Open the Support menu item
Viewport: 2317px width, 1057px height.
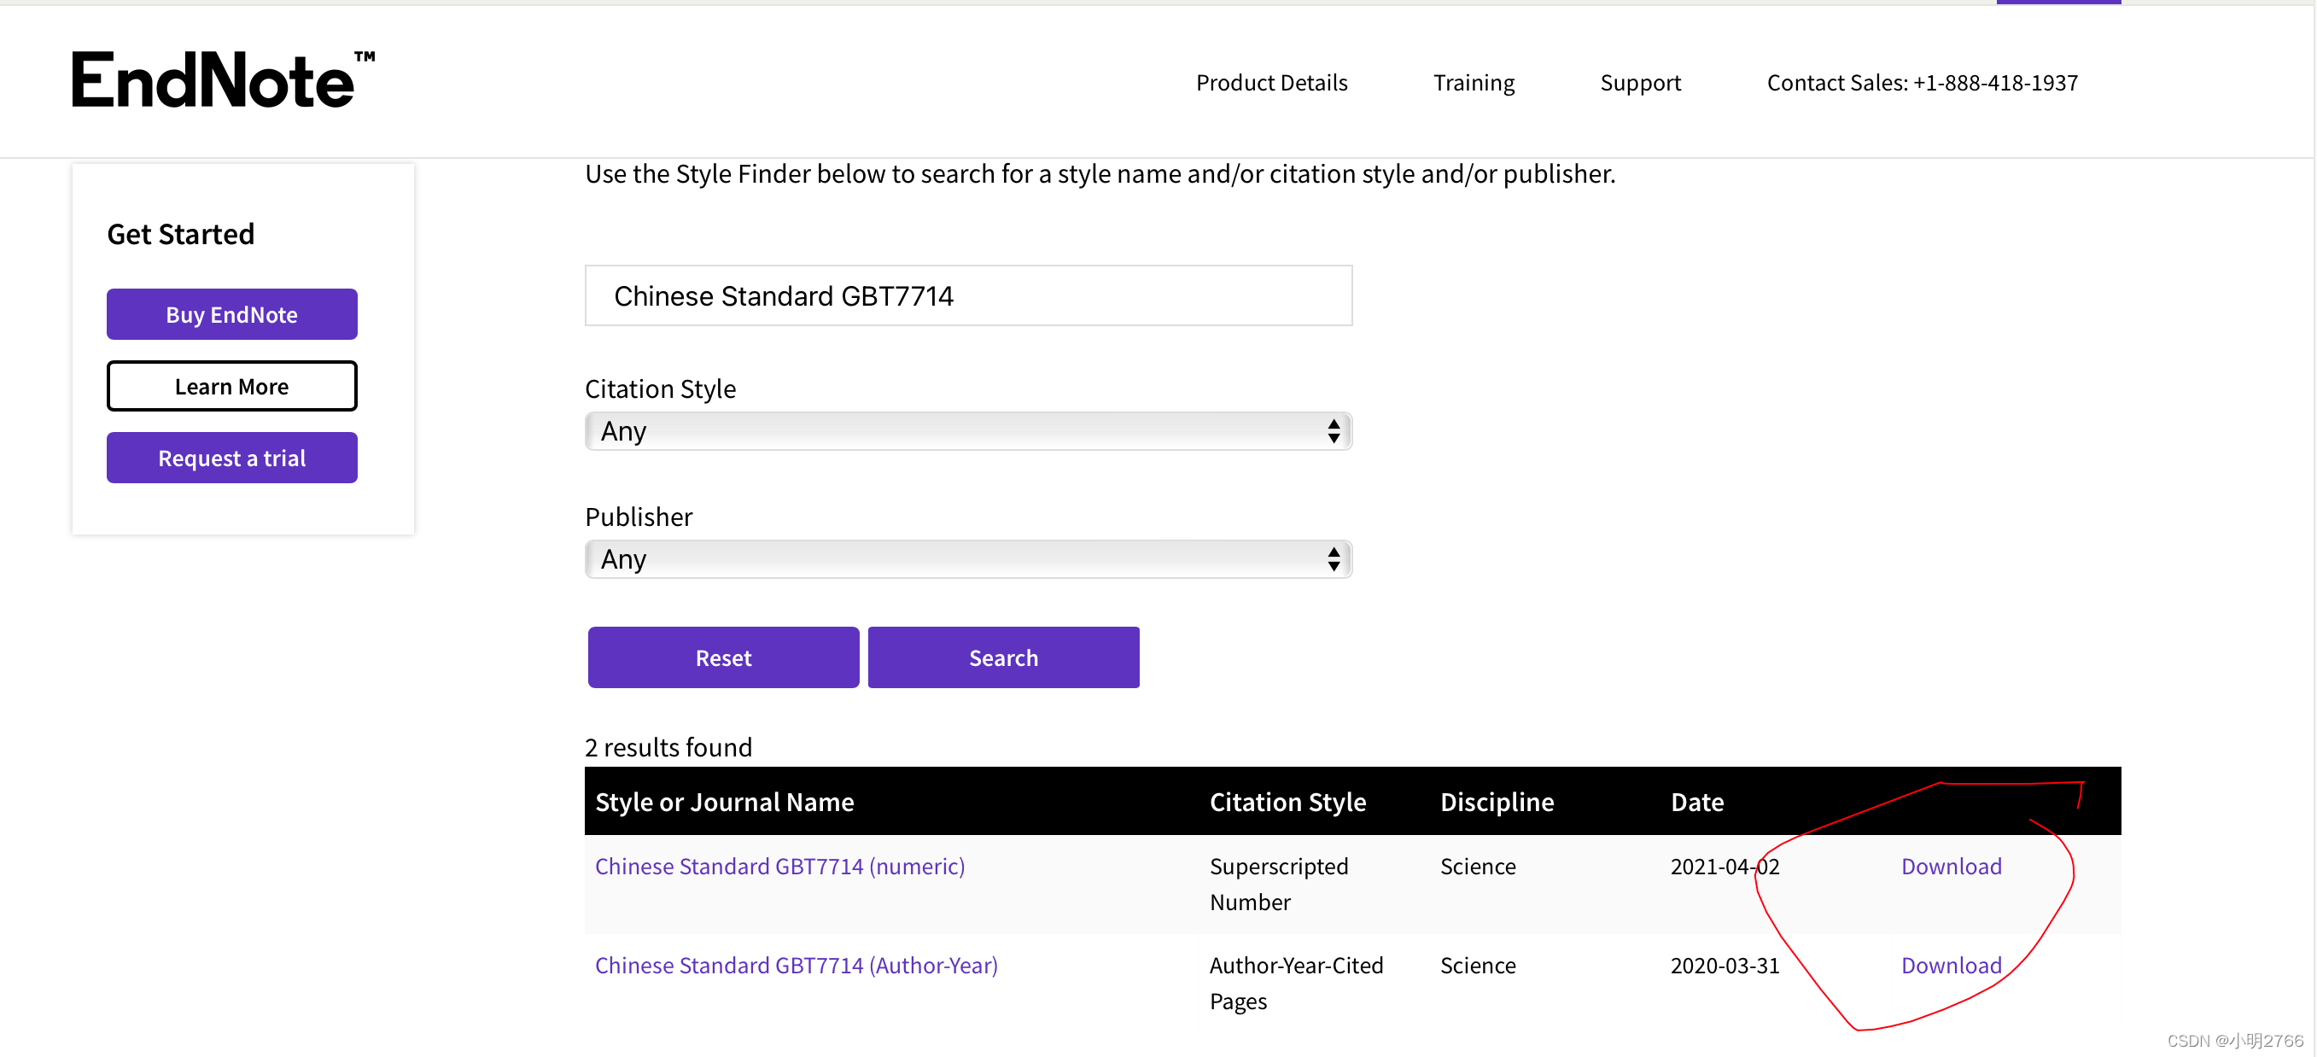pos(1640,83)
